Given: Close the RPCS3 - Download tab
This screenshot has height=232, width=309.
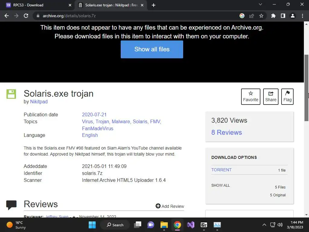Looking at the screenshot, I should click(70, 5).
